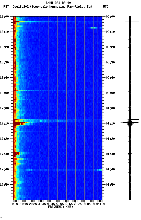Click the PST time label "17:40"

(x=4, y=170)
